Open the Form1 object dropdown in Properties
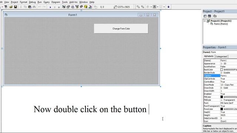 coord(220,52)
